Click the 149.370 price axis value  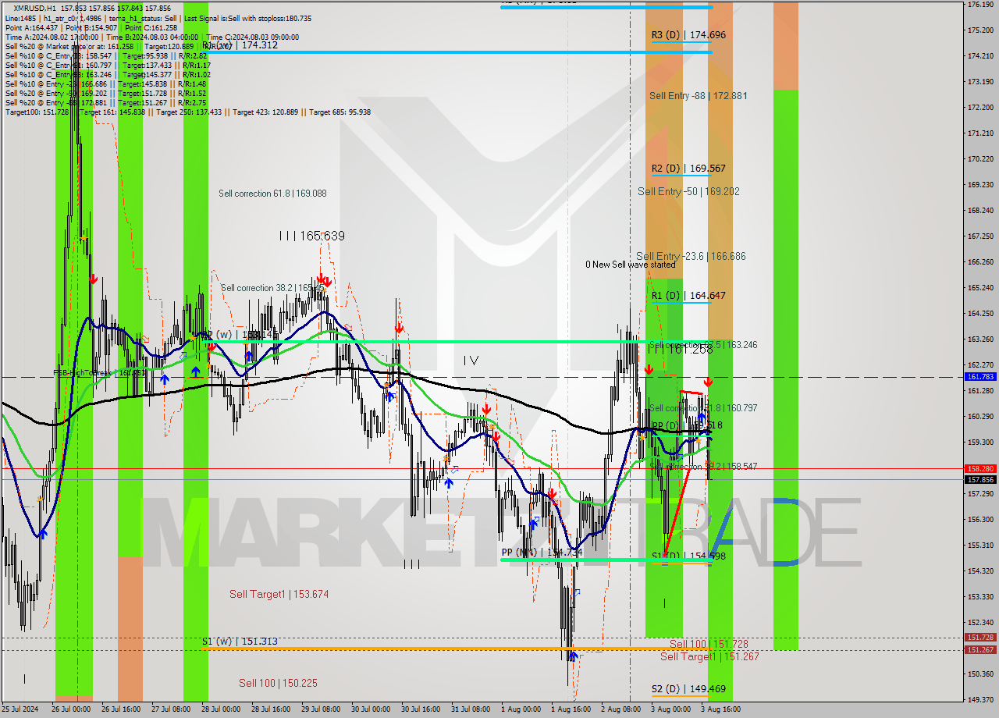[980, 699]
